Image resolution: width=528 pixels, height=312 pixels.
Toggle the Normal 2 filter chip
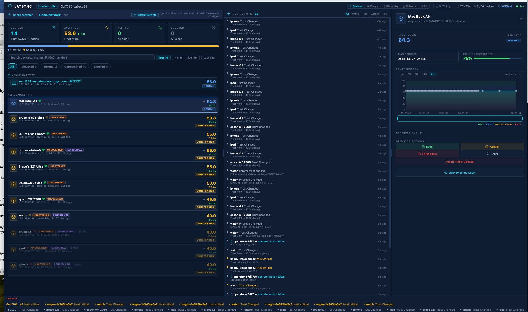pyautogui.click(x=50, y=67)
